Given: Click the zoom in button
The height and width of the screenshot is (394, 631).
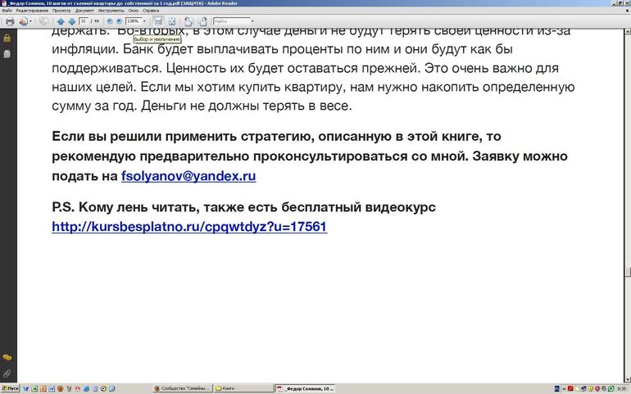Looking at the screenshot, I should pos(120,21).
